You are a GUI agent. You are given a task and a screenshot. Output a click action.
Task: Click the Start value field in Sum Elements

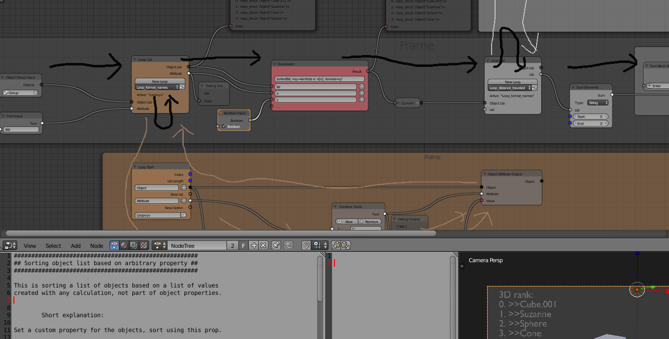point(591,116)
